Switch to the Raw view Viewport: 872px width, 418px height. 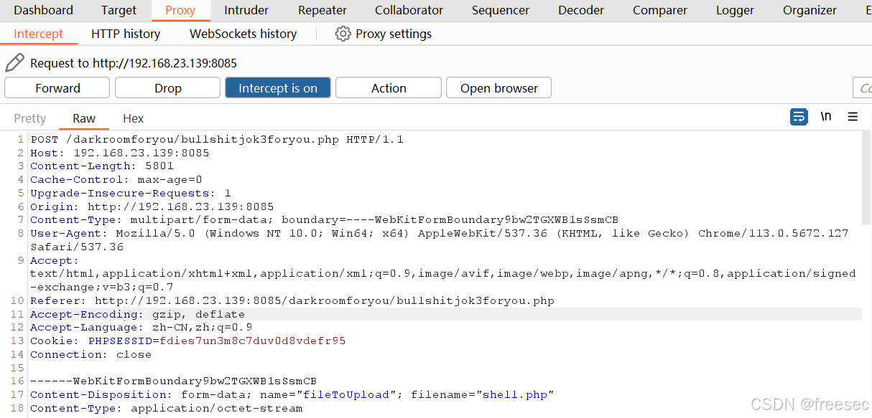click(84, 118)
